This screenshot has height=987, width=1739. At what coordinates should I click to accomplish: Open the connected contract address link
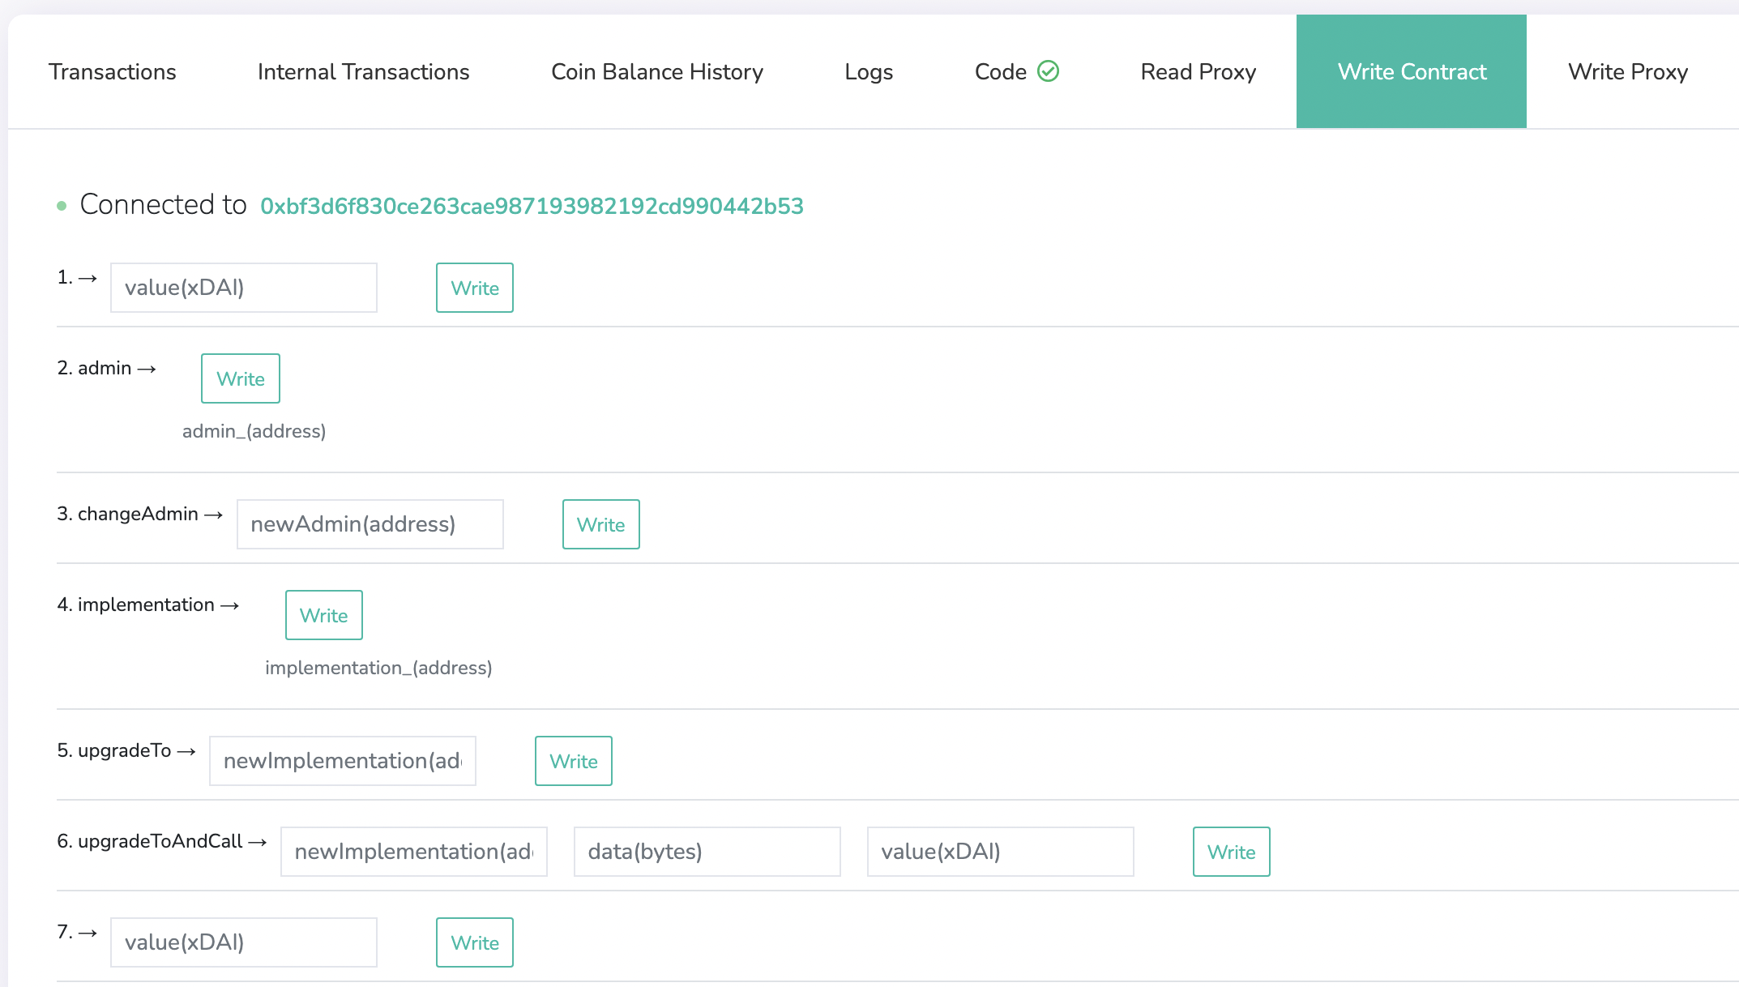pyautogui.click(x=531, y=206)
